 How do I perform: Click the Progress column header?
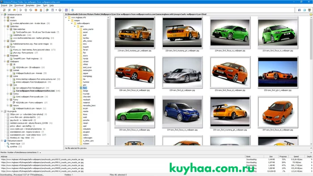click(283, 157)
